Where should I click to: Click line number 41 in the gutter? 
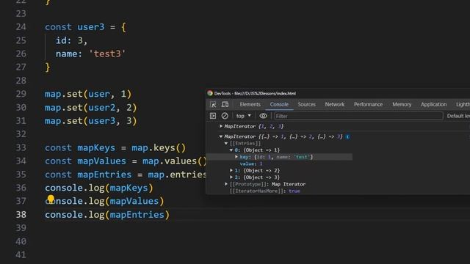(21, 254)
